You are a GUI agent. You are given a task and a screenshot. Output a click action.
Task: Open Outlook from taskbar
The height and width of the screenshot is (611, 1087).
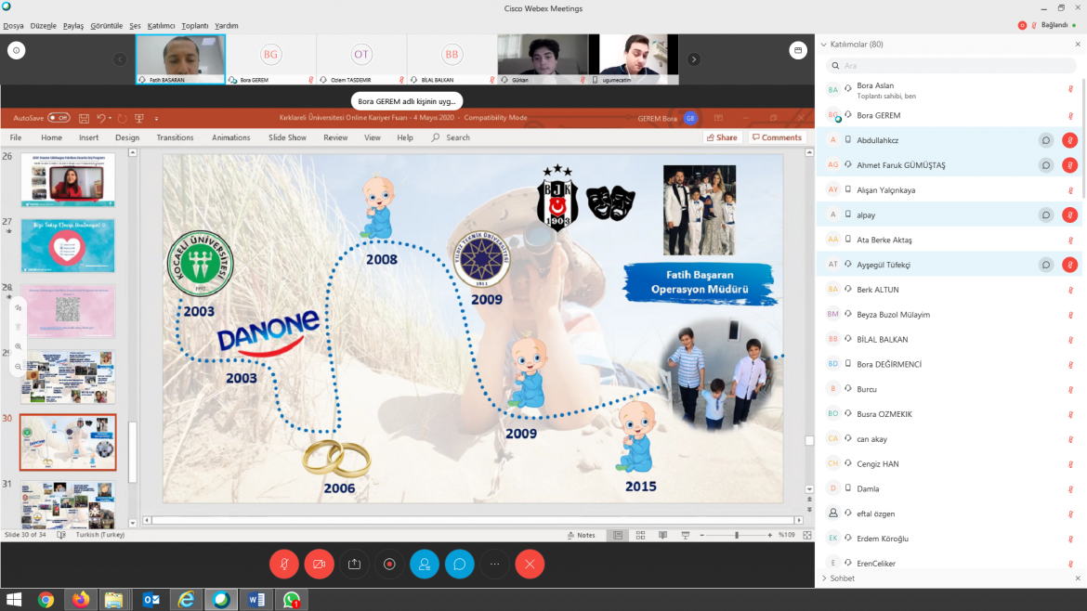click(x=151, y=599)
